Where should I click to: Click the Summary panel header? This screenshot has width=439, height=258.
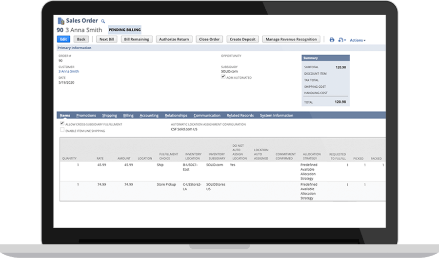tap(326, 58)
